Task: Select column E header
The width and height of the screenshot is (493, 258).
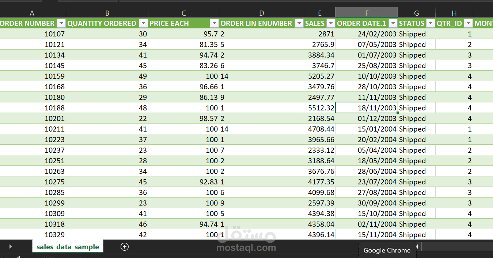Action: [319, 13]
